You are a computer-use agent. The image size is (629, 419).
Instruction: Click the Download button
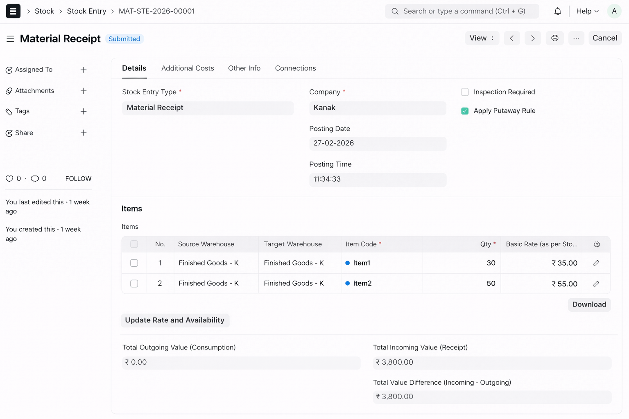pyautogui.click(x=589, y=304)
